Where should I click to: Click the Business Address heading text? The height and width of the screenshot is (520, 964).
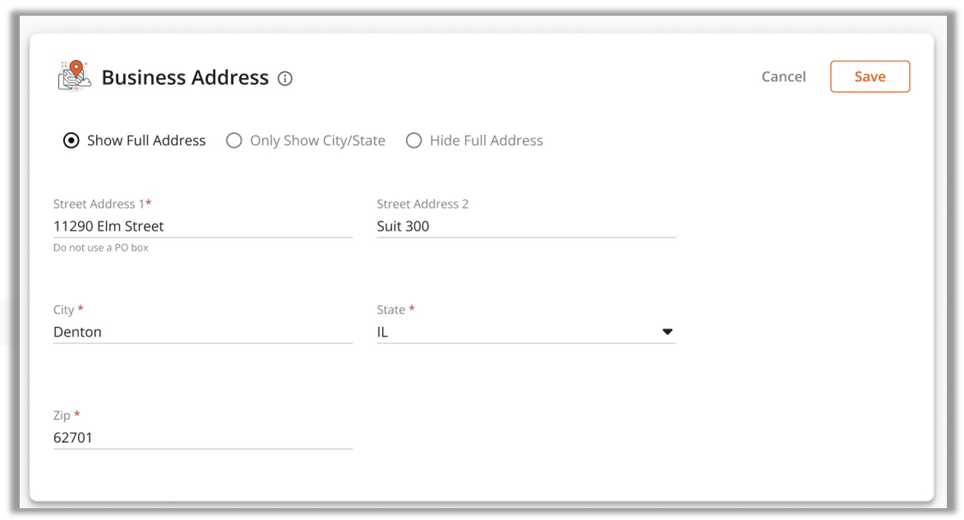(185, 77)
